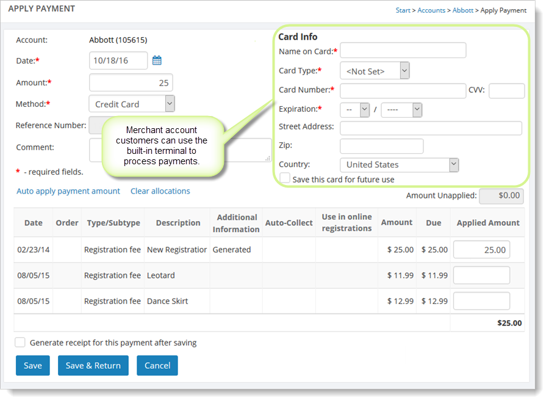This screenshot has width=549, height=403.
Task: Navigate to Accounts breadcrumb link
Action: (431, 10)
